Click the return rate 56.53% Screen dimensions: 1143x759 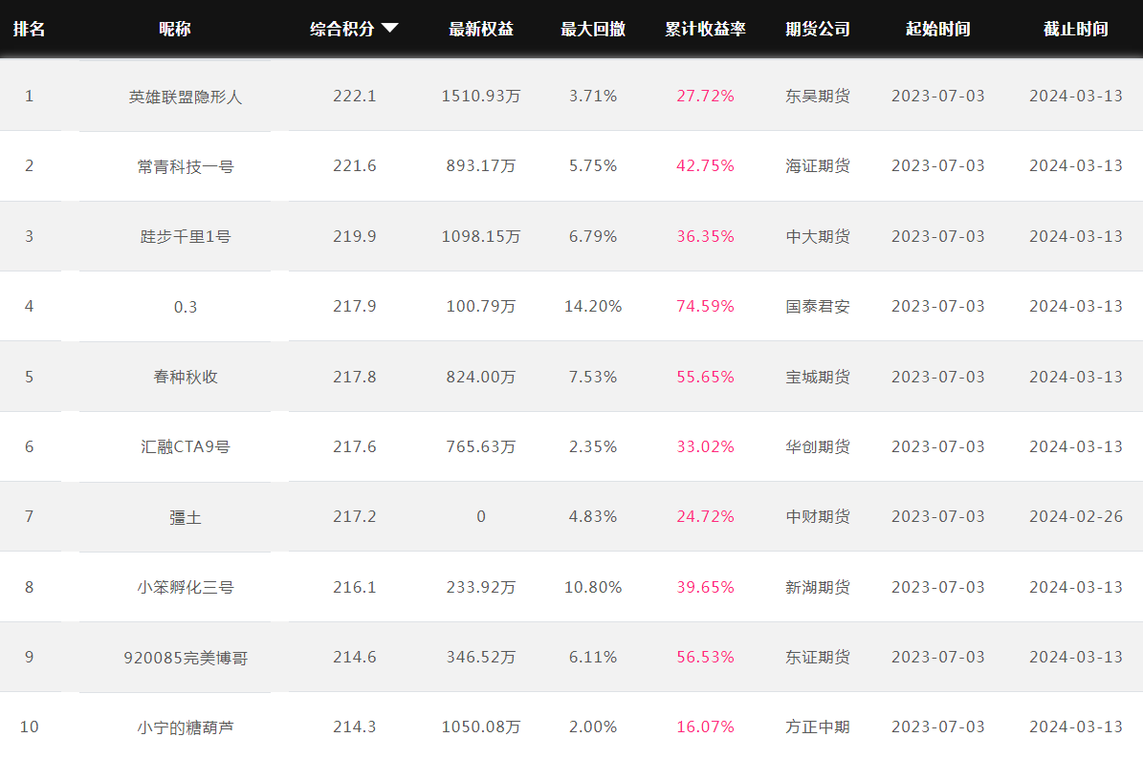point(706,657)
